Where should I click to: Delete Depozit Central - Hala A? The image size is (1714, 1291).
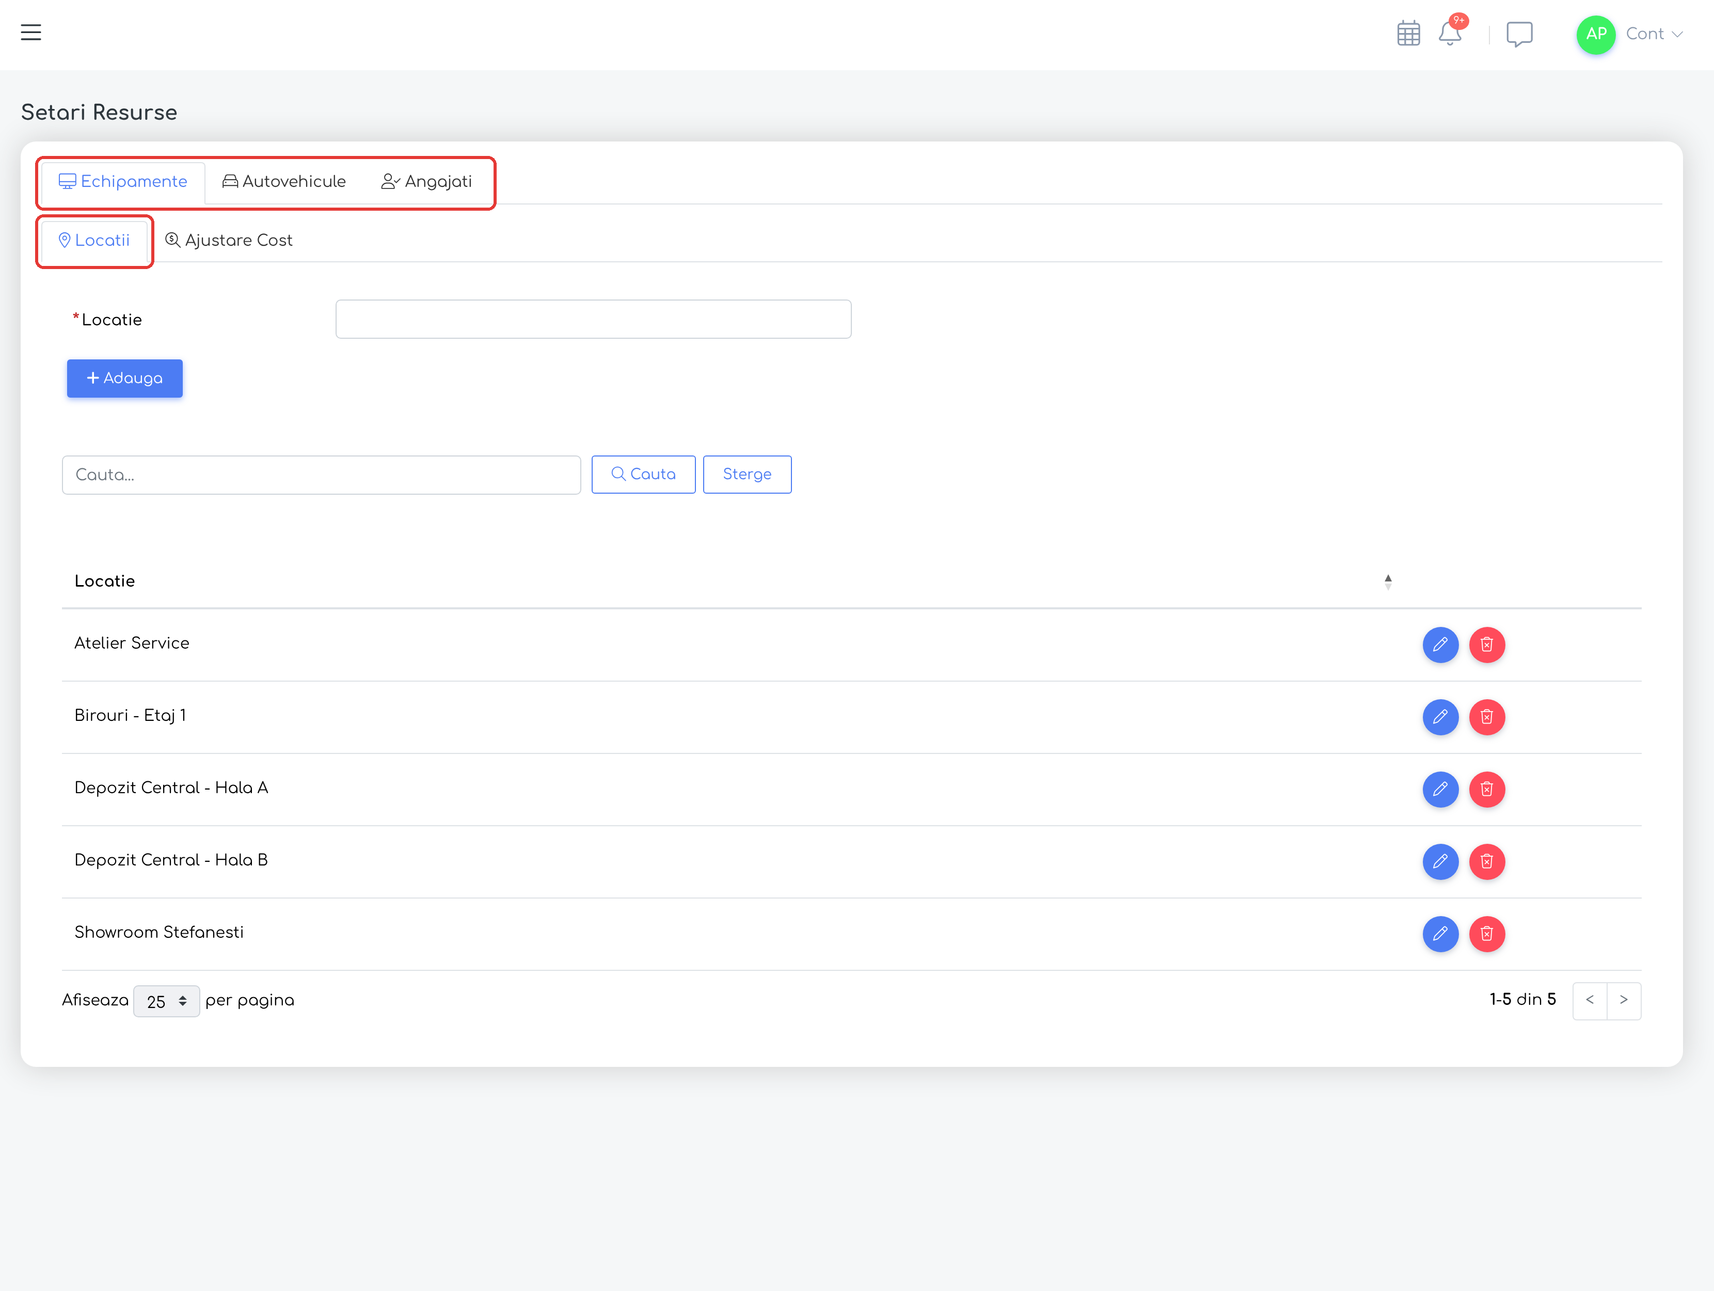tap(1487, 790)
